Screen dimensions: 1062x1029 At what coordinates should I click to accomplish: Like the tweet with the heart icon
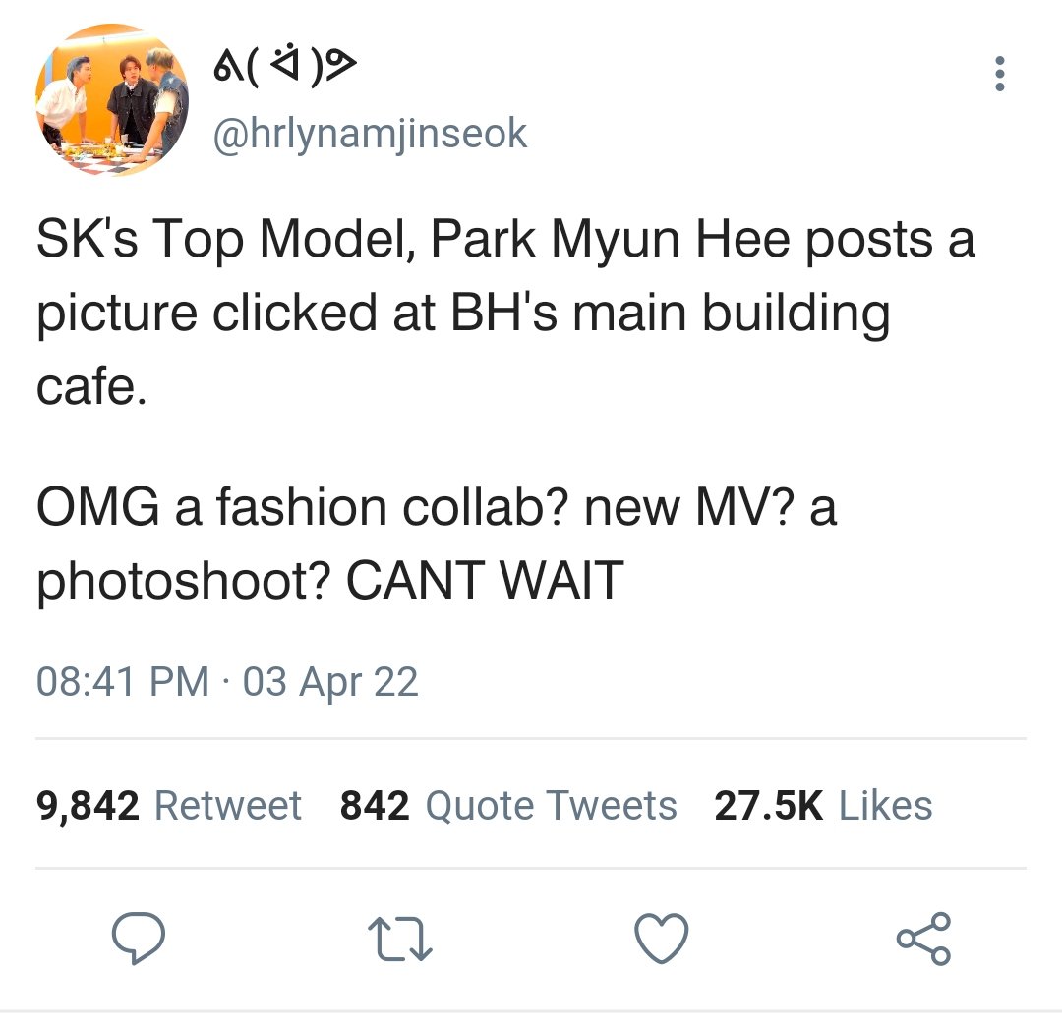662,938
